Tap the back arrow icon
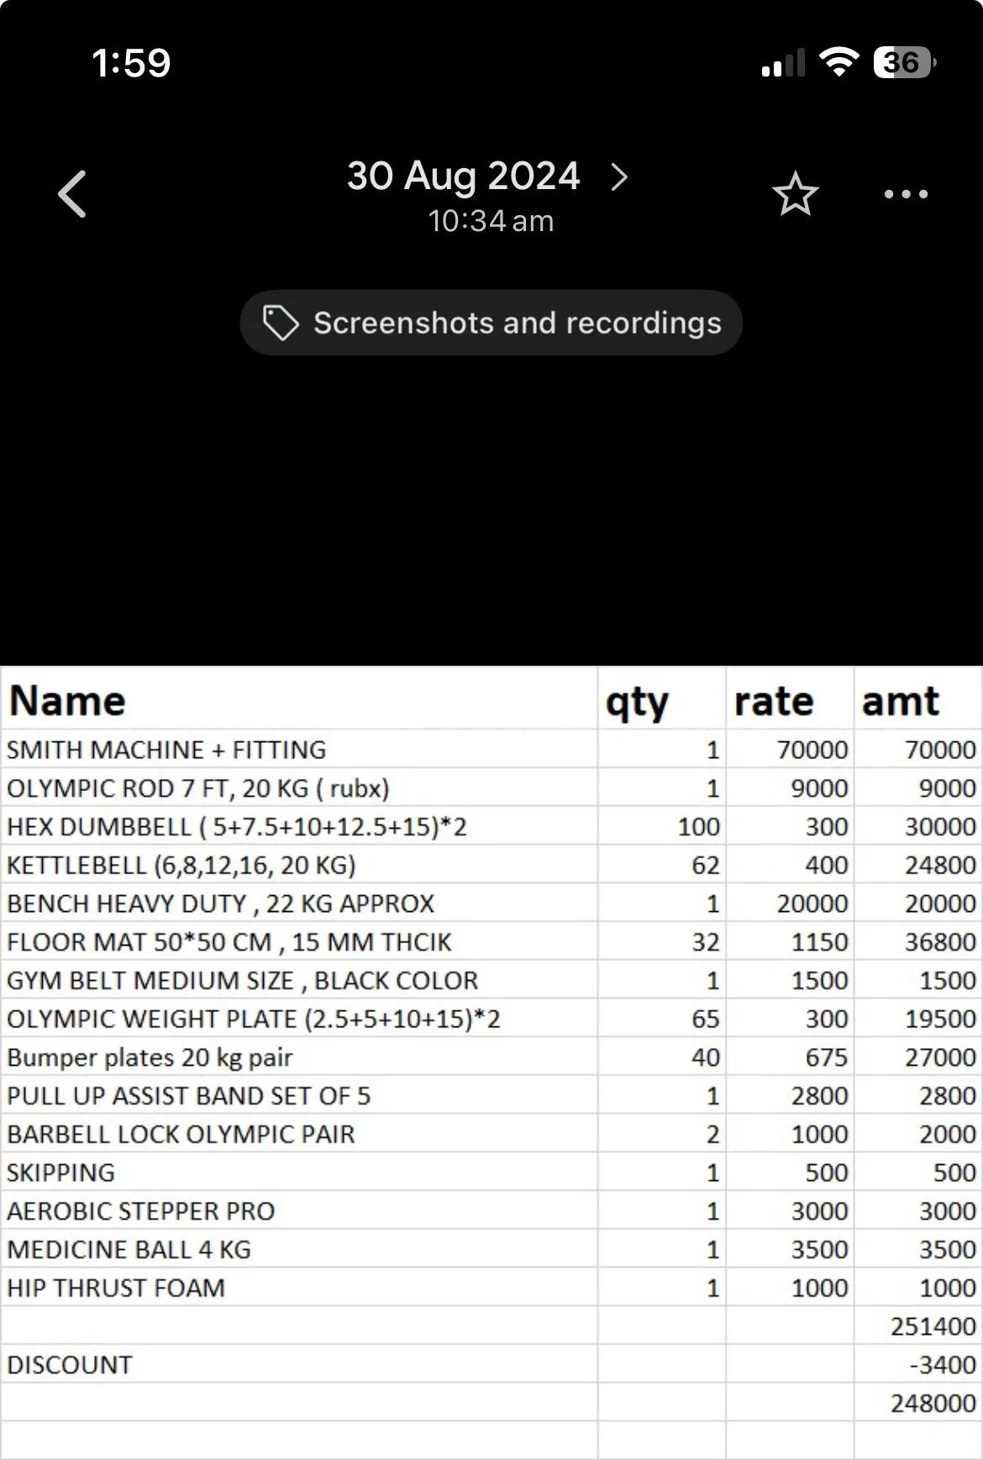The width and height of the screenshot is (983, 1460). (x=73, y=194)
